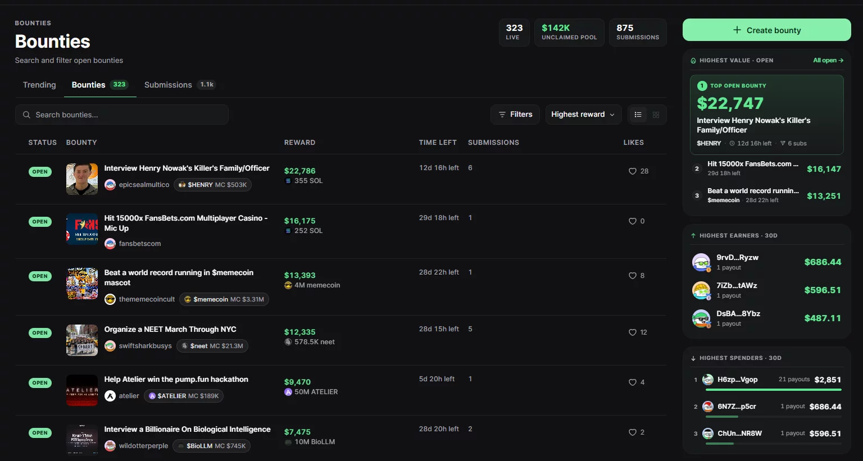Image resolution: width=863 pixels, height=461 pixels.
Task: Open 'Organize a NEET March Through NYC' title
Action: [x=170, y=330]
